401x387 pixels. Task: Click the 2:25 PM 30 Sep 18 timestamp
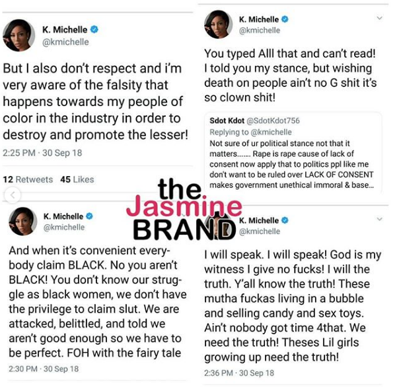point(42,153)
